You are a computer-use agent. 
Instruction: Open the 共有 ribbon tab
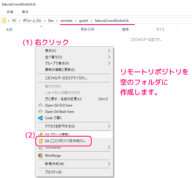tap(10, 12)
